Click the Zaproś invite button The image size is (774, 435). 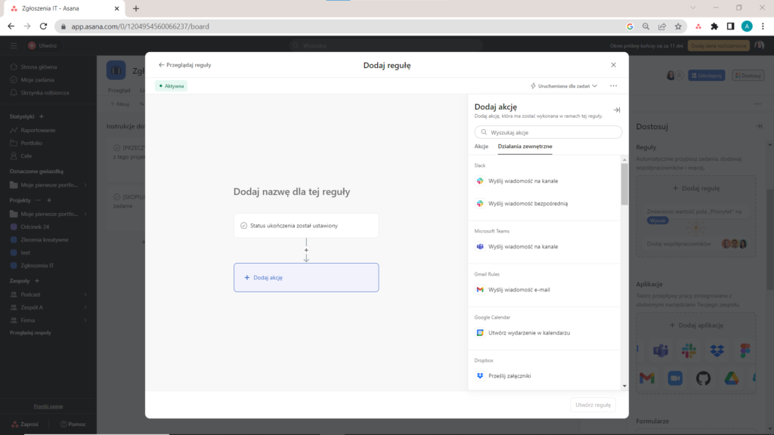[25, 424]
